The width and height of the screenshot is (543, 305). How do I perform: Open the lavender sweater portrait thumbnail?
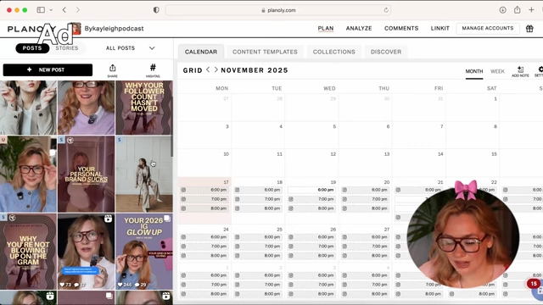87,108
